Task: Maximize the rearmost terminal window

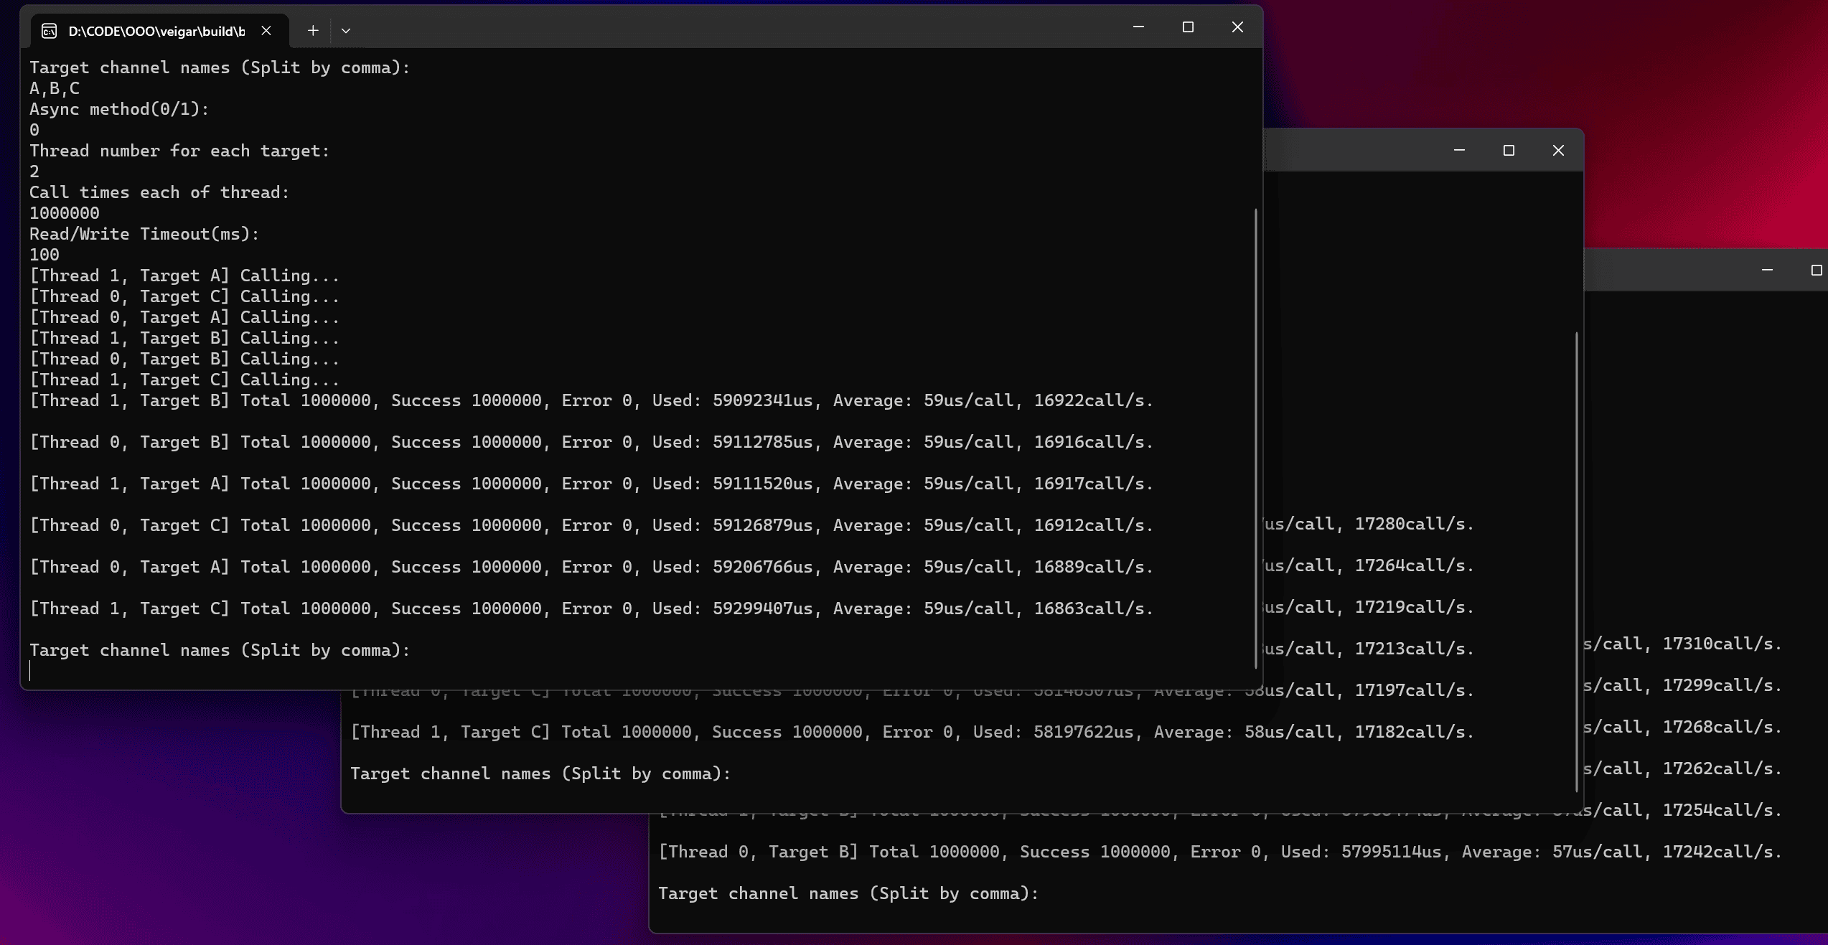Action: point(1816,271)
